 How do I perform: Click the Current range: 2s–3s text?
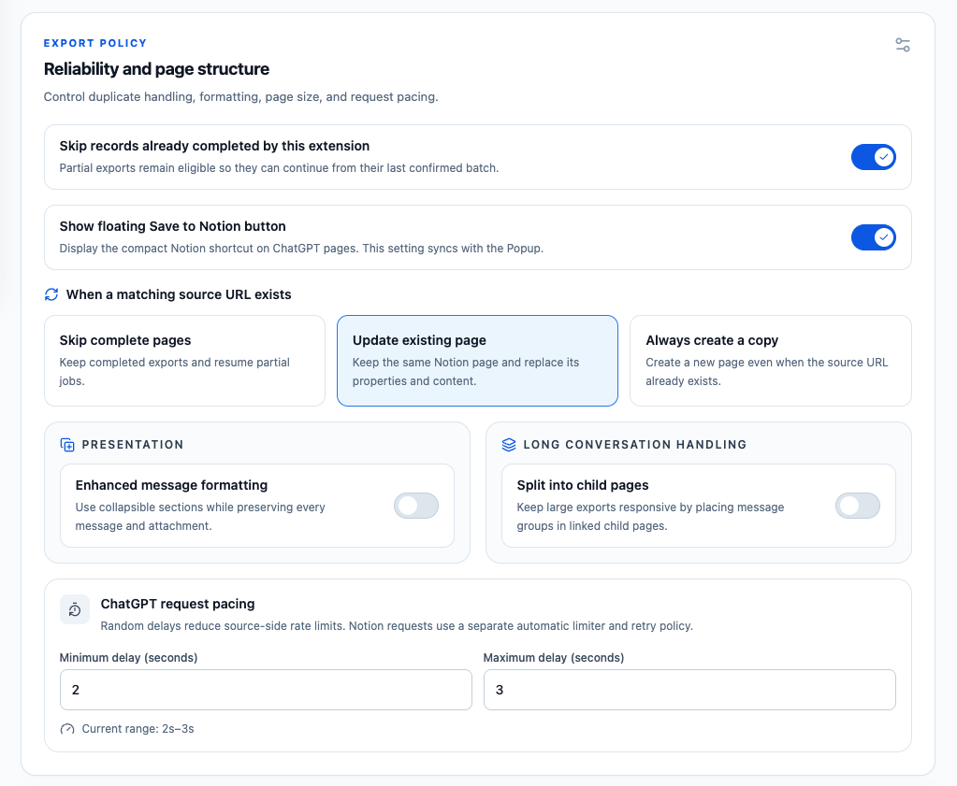pos(138,729)
